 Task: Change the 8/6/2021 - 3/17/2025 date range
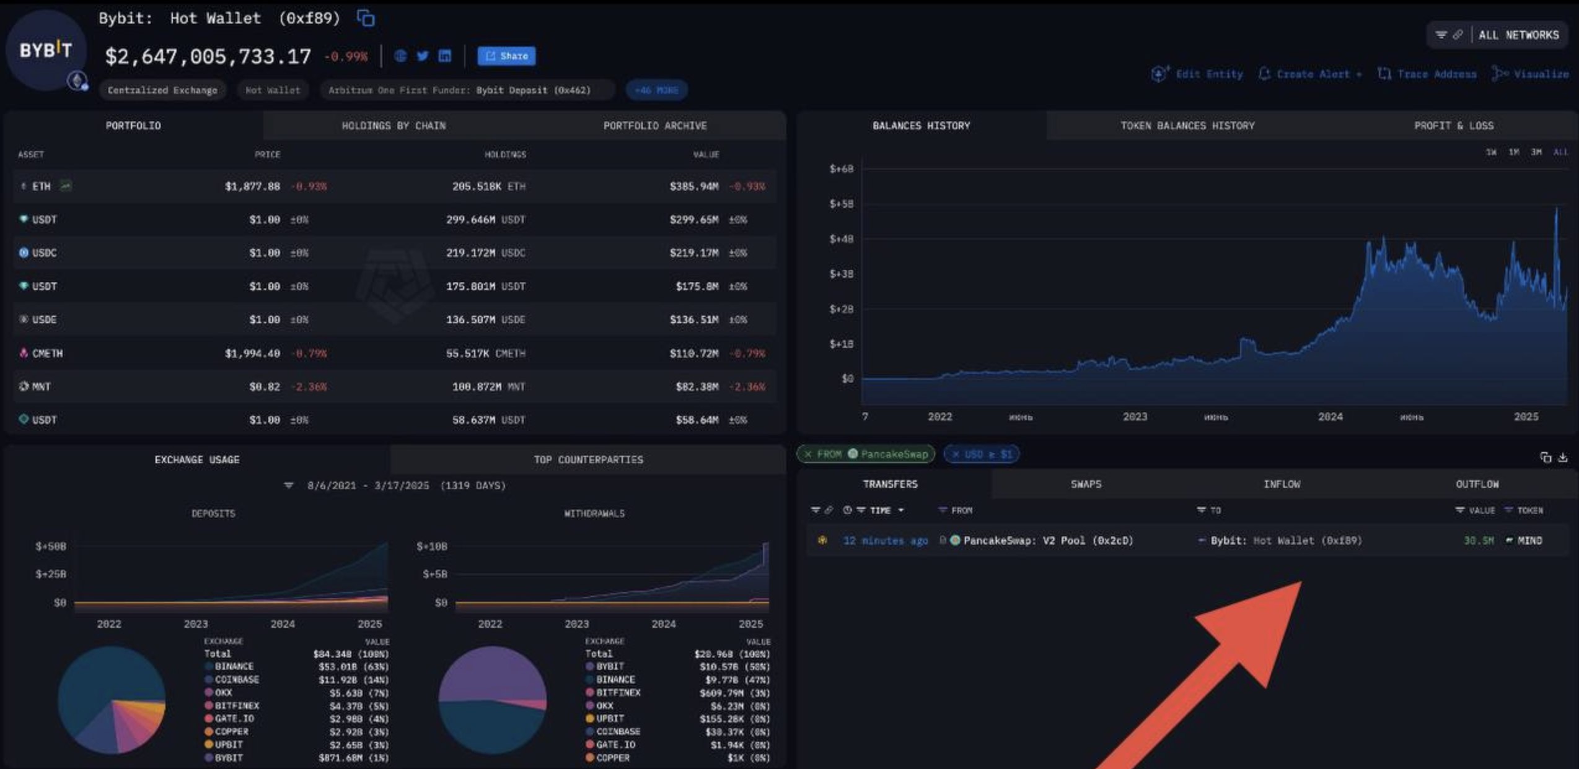406,485
